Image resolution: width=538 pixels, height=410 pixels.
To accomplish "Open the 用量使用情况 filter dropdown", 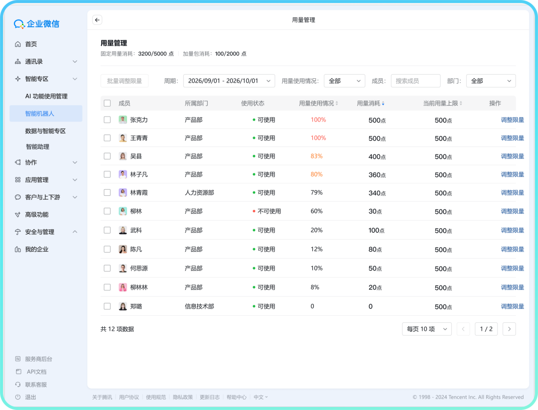I will pyautogui.click(x=344, y=81).
